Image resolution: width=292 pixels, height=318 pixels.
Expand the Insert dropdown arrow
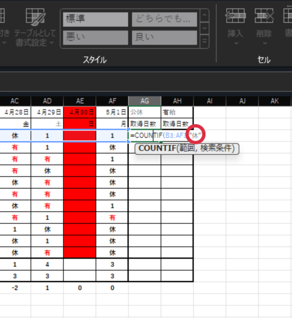(x=236, y=44)
